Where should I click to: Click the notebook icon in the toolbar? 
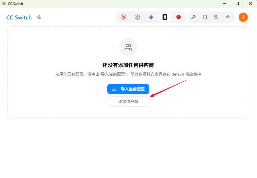point(205,17)
